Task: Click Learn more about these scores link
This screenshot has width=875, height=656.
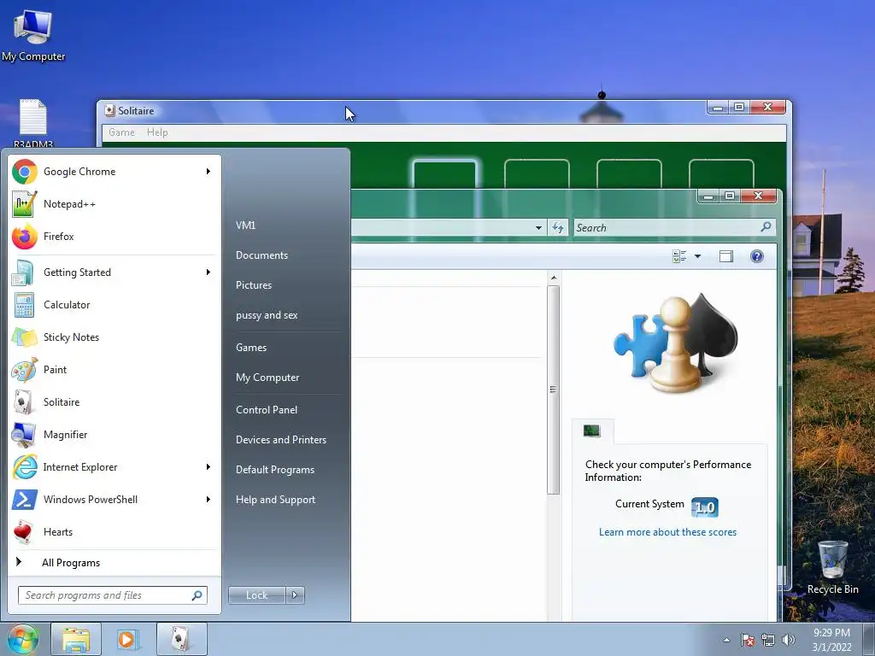Action: point(667,532)
